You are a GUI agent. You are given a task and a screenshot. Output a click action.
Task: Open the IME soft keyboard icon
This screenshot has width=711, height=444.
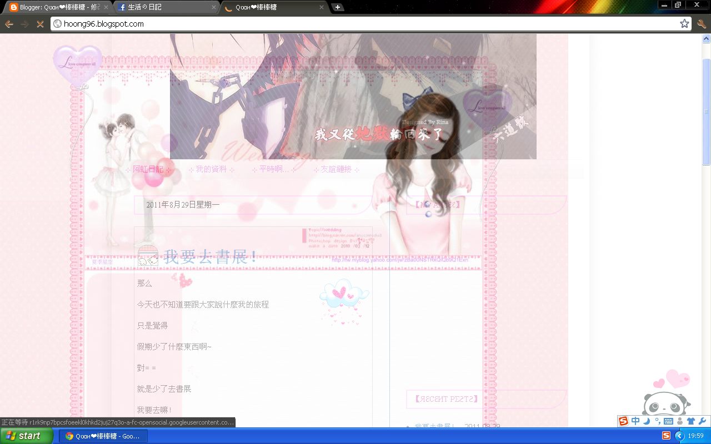coord(668,421)
